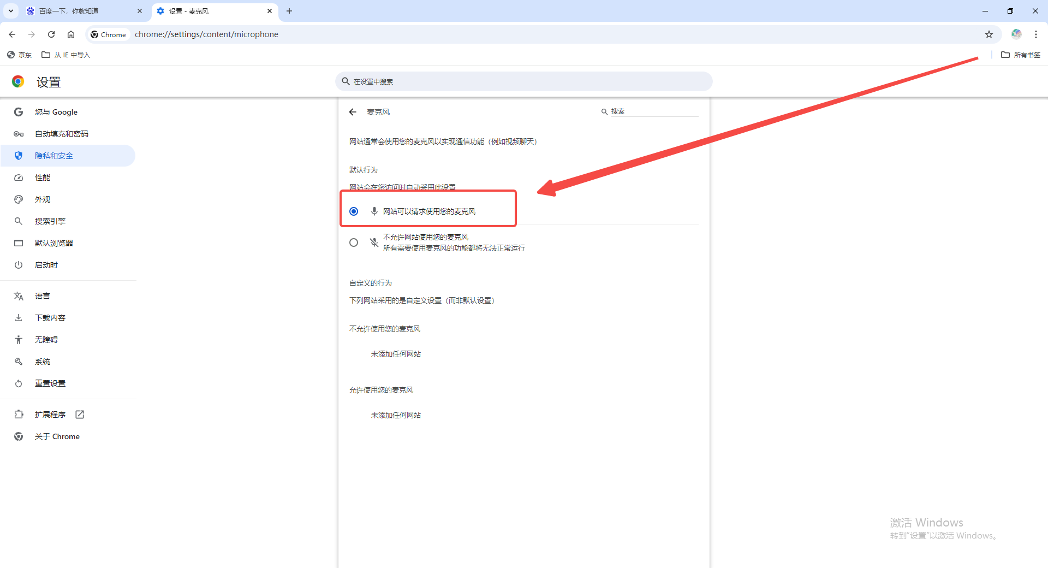Open a new tab with plus button
This screenshot has width=1048, height=568.
pyautogui.click(x=289, y=11)
